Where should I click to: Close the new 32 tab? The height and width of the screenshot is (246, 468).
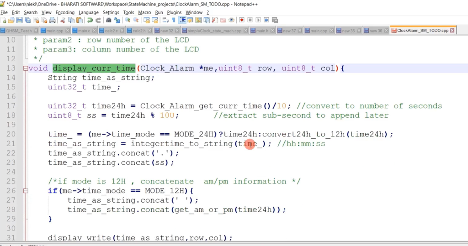[177, 31]
